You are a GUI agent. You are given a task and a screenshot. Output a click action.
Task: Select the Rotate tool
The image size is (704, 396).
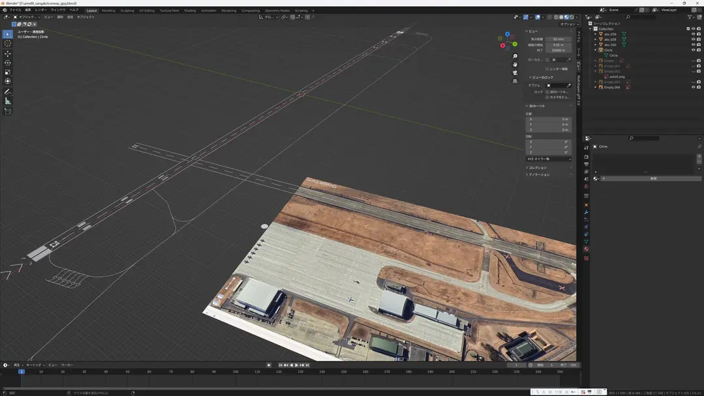click(8, 63)
